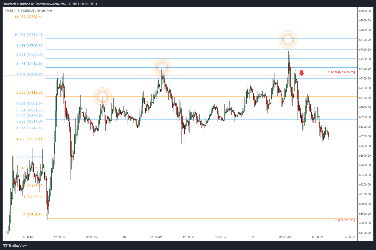Select the 9.471 (67600.23) Fibonacci label
376x250 pixels.
(x=30, y=46)
